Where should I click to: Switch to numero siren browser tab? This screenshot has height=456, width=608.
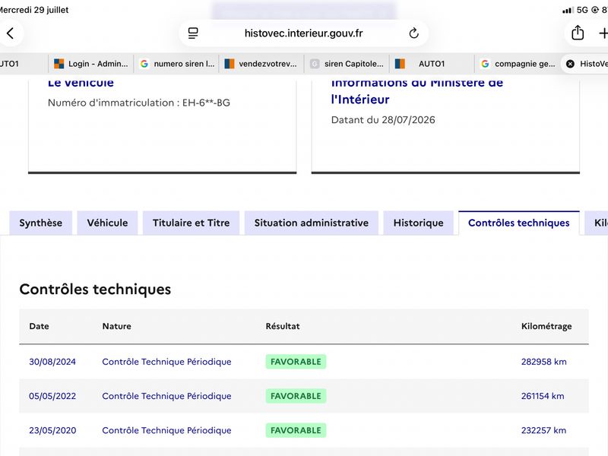(177, 64)
